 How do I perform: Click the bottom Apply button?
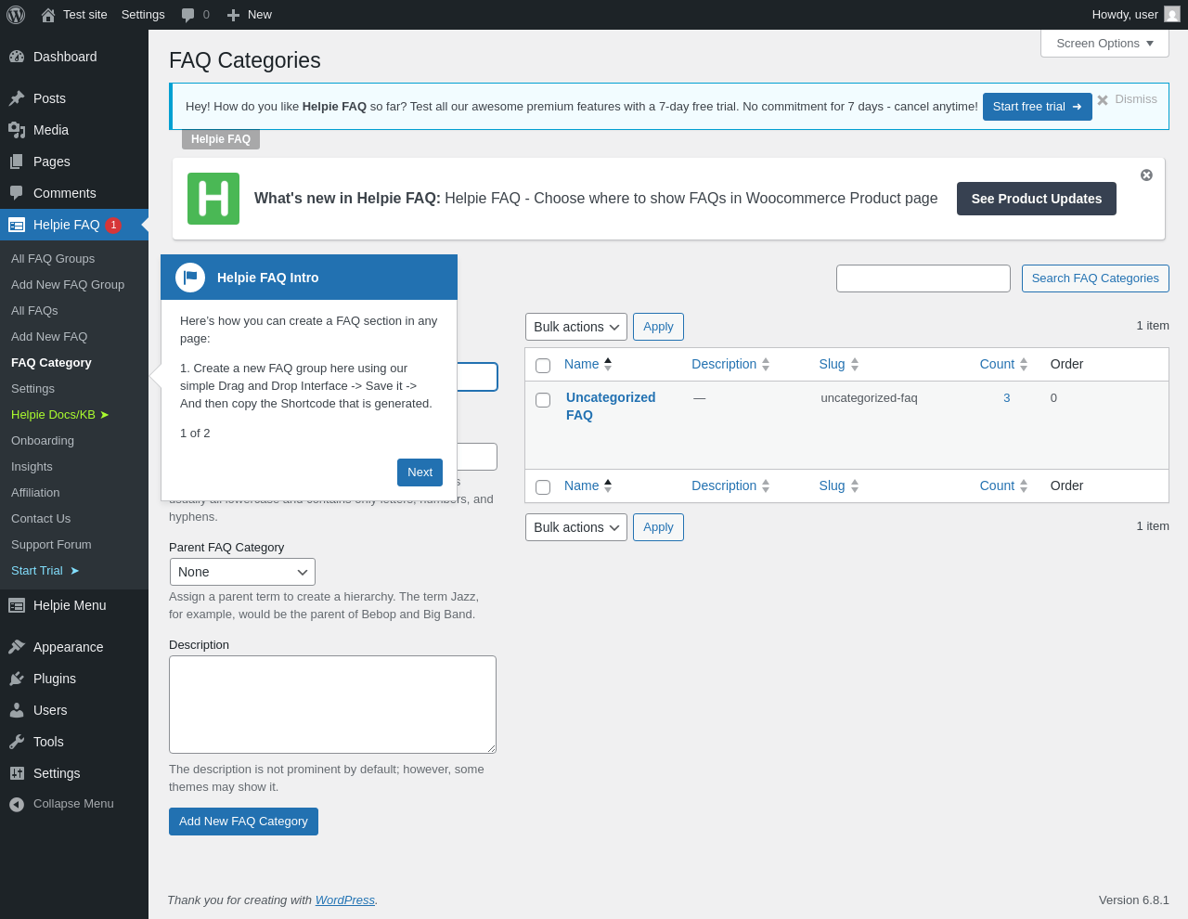click(x=658, y=527)
